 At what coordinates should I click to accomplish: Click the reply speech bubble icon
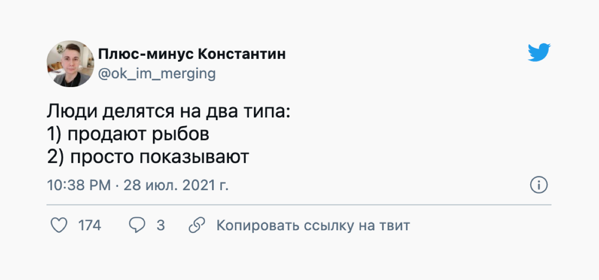coord(137,226)
